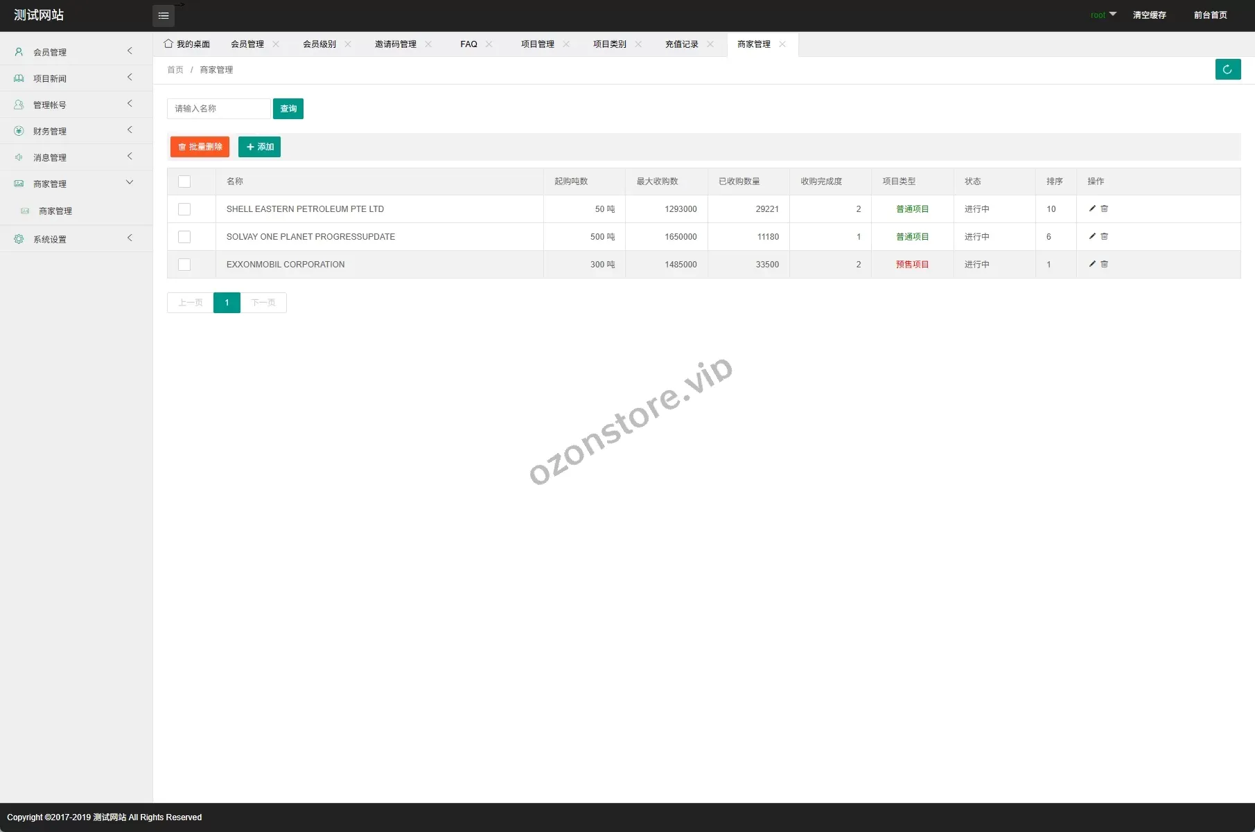
Task: Click the green refresh icon button
Action: [1227, 69]
